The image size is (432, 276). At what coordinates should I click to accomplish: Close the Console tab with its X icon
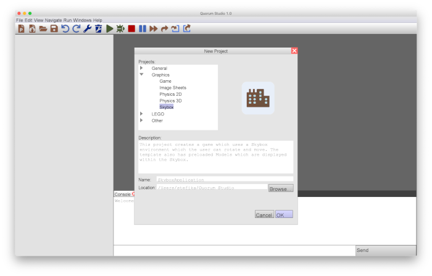133,194
